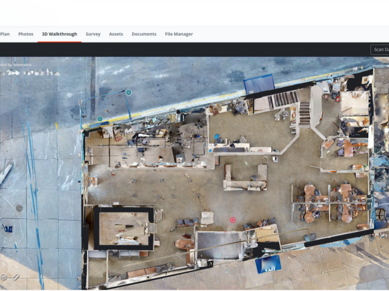Select the 3D Walkthrough tab
This screenshot has width=389, height=291.
pos(59,34)
